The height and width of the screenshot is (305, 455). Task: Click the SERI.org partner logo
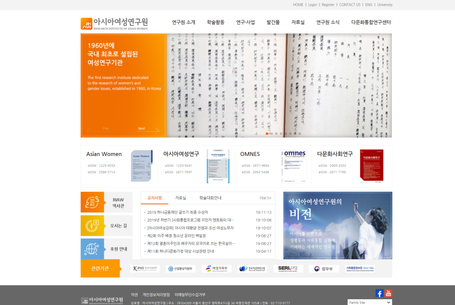click(288, 269)
